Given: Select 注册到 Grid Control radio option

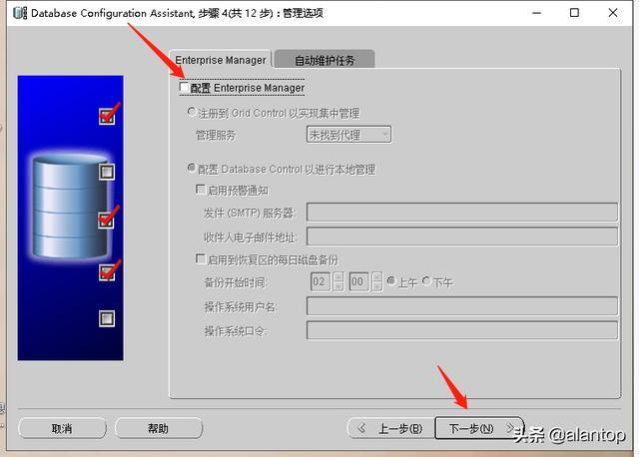Looking at the screenshot, I should [191, 112].
